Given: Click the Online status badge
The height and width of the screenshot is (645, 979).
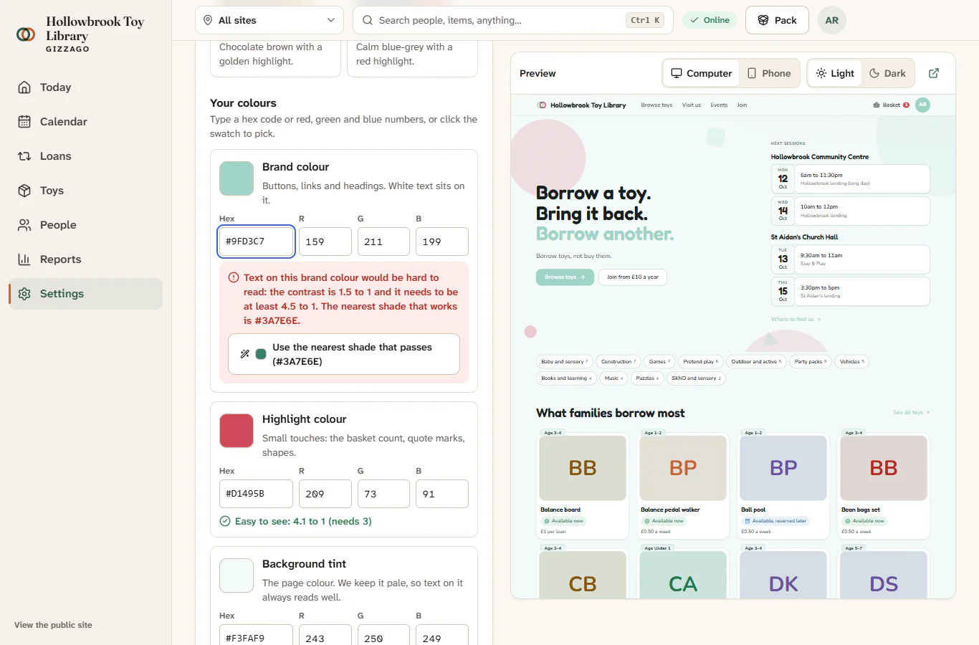Looking at the screenshot, I should coord(710,20).
